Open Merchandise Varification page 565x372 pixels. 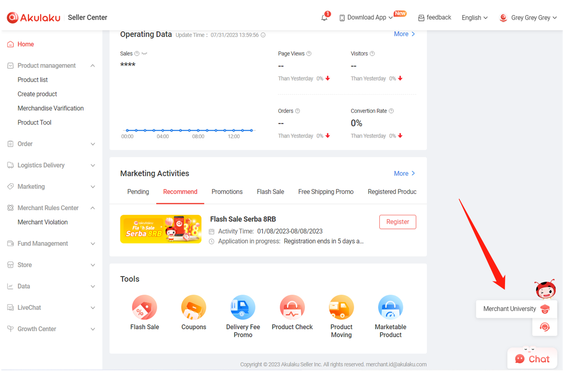pyautogui.click(x=50, y=109)
